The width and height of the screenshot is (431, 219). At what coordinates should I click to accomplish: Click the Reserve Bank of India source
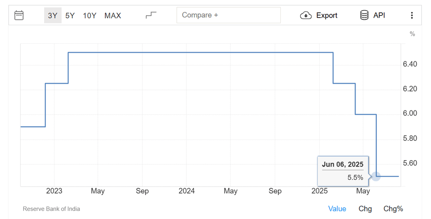pos(51,209)
